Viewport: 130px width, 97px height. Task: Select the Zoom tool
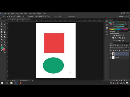(x=5, y=45)
